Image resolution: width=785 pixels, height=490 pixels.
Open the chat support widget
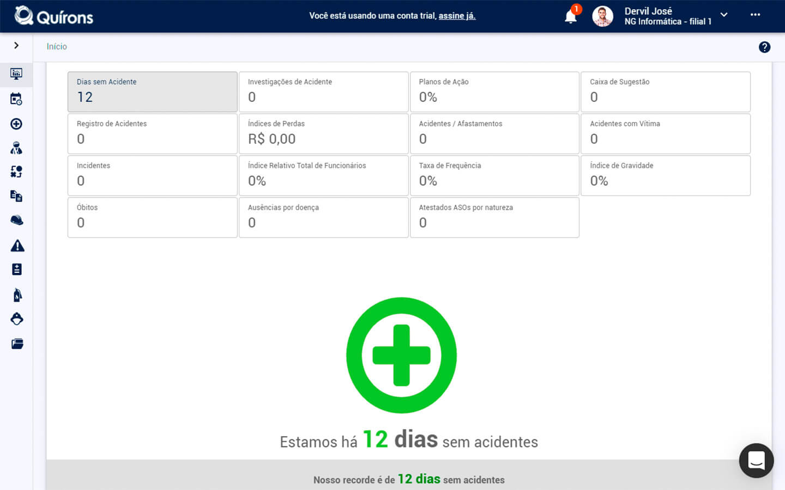(x=756, y=461)
